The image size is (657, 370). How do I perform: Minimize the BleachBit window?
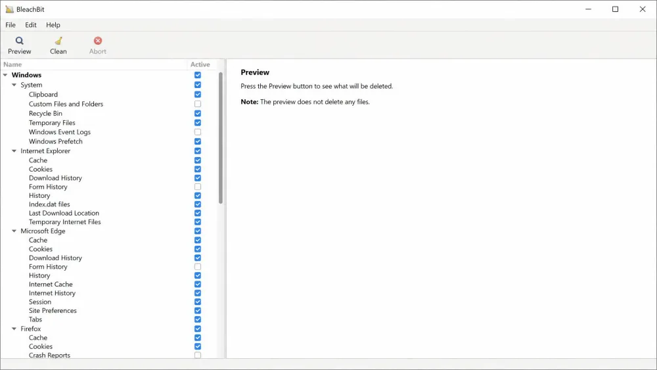[x=588, y=9]
